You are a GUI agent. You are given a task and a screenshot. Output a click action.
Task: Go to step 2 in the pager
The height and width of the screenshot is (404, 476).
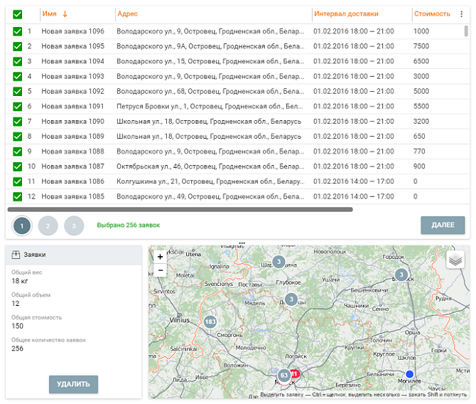[x=48, y=226]
